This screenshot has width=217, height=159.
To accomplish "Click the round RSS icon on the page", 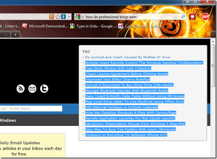I will coord(20,88).
